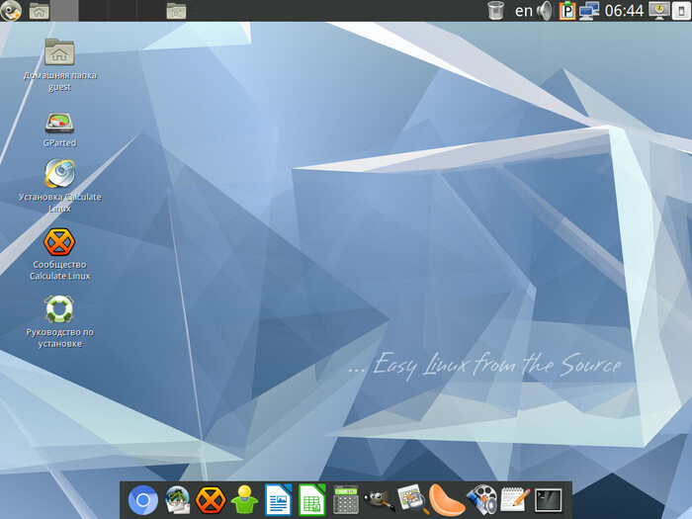Open Calculate Console orange hexagon dock icon
Viewport: 692px width, 519px height.
[x=211, y=500]
